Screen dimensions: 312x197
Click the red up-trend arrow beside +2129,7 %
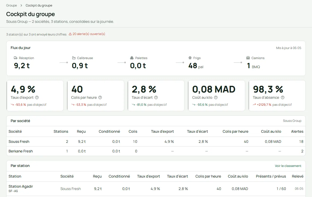254,105
